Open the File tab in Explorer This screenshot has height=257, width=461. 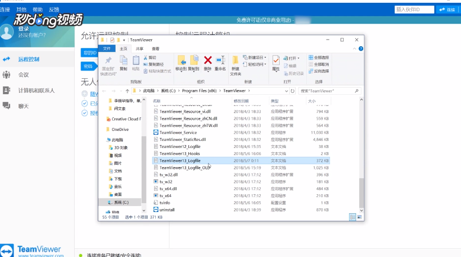pyautogui.click(x=107, y=49)
